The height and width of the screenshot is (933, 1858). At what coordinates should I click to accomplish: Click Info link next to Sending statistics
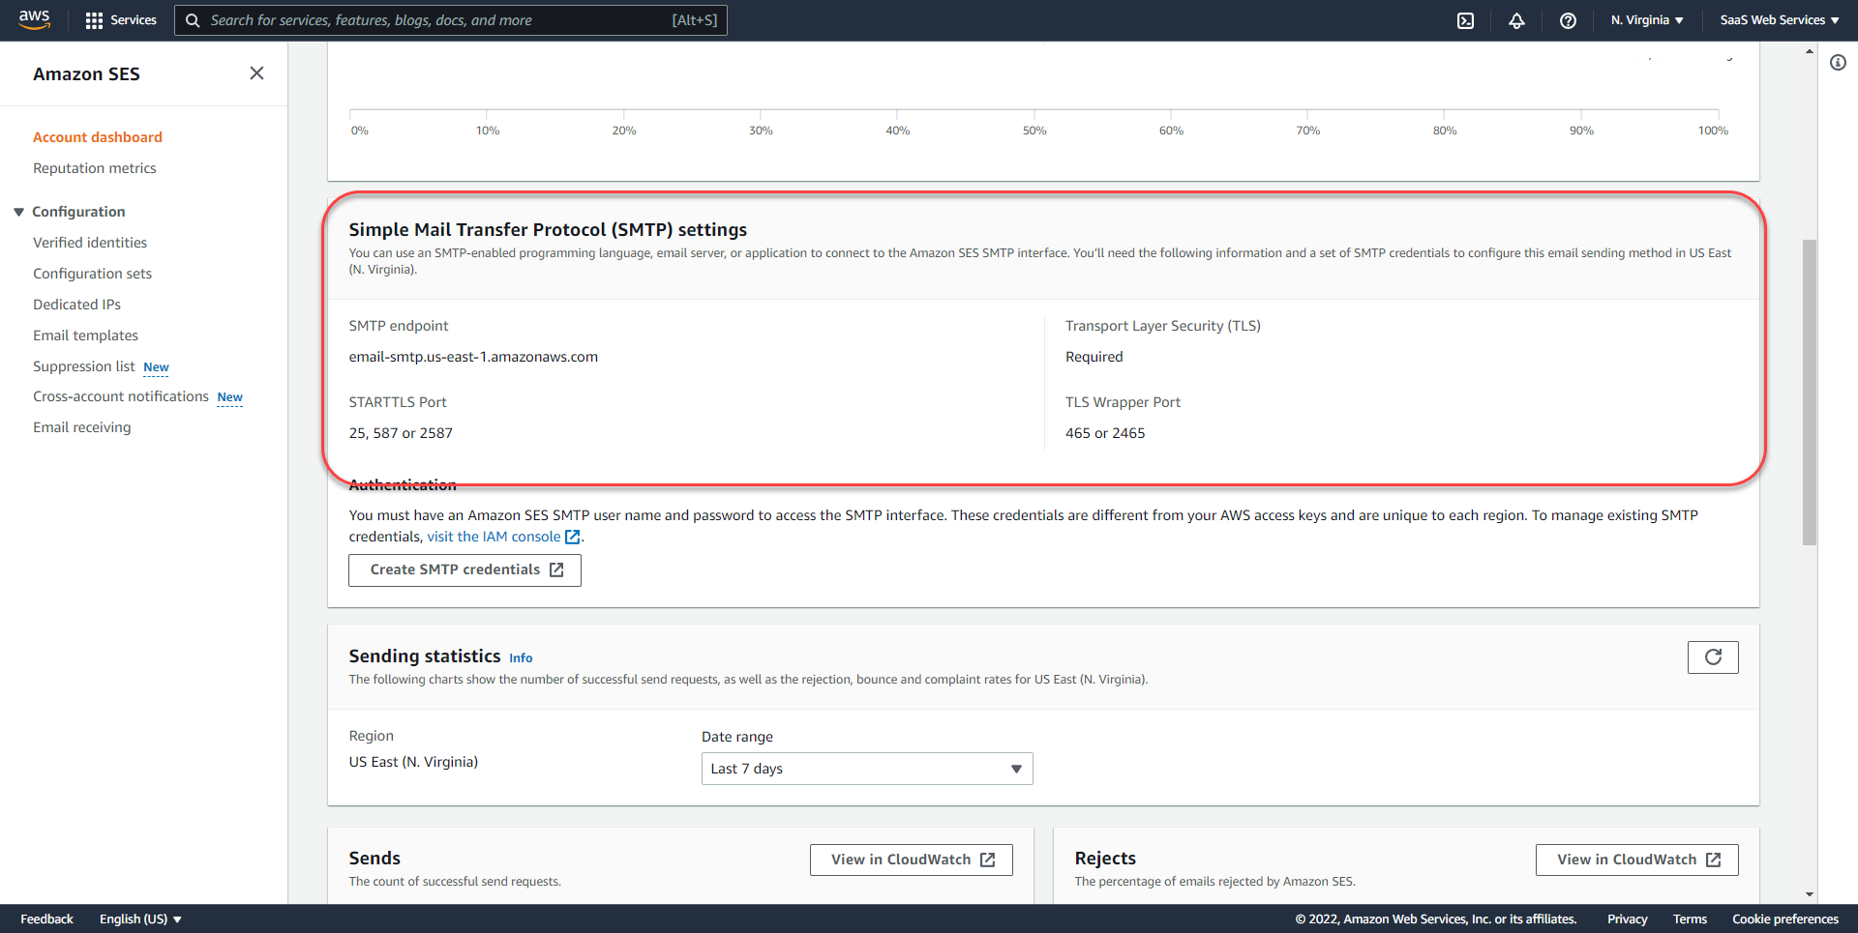coord(521,658)
